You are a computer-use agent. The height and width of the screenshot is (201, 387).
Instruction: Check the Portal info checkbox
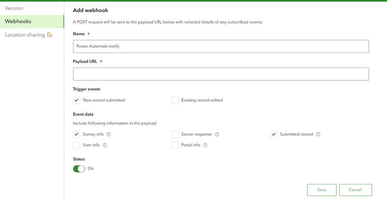tap(175, 145)
